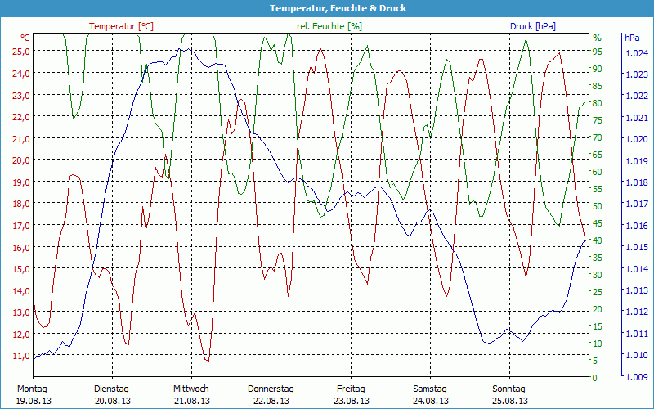654x409 pixels.
Task: Click the '18,0' temperature axis value
Action: (x=20, y=204)
